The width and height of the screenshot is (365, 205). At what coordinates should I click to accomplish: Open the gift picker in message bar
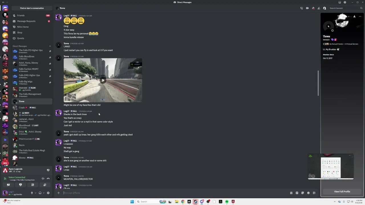tap(291, 193)
